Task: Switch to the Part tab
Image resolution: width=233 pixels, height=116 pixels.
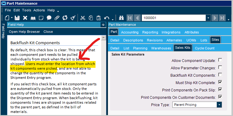Action: (114, 32)
